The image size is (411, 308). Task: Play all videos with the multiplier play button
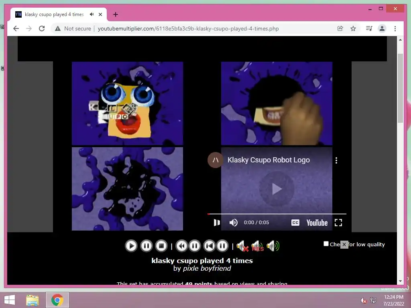(x=131, y=246)
